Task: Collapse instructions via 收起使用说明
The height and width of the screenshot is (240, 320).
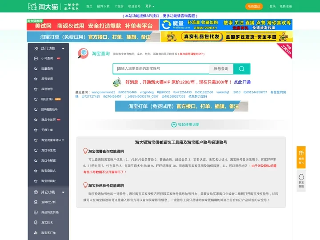Action: click(185, 124)
